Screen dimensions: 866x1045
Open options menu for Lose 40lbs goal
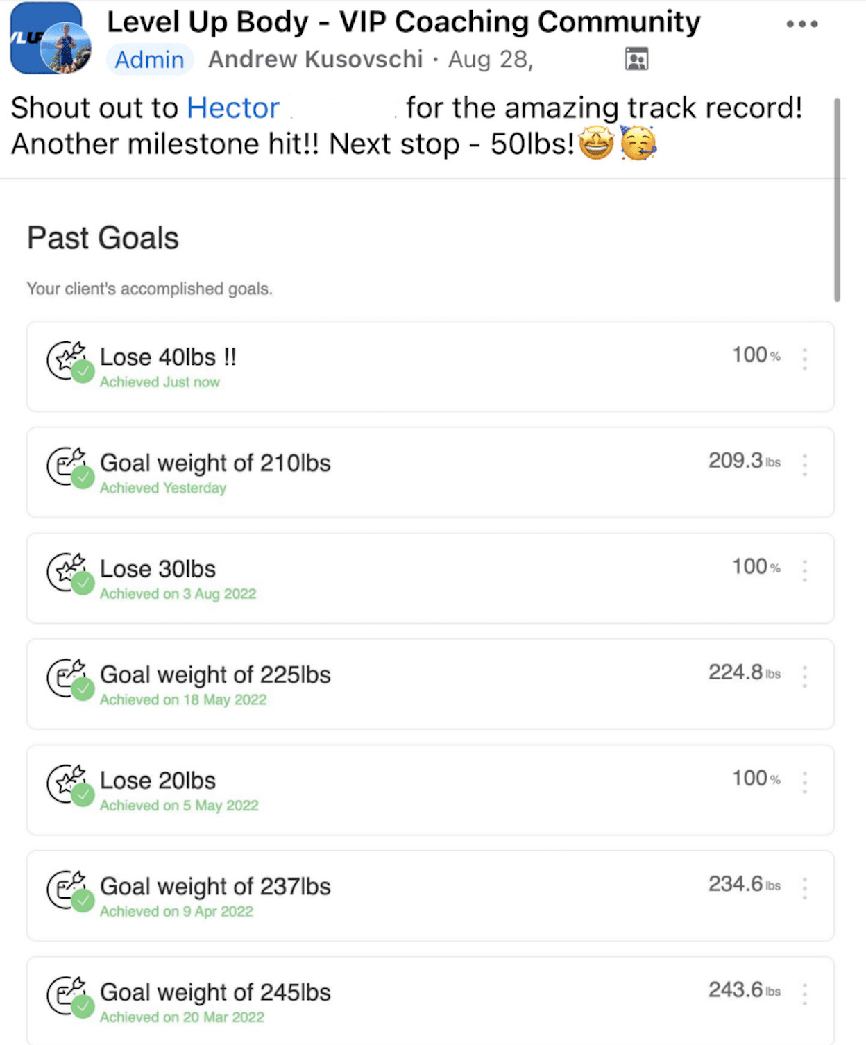[x=805, y=359]
